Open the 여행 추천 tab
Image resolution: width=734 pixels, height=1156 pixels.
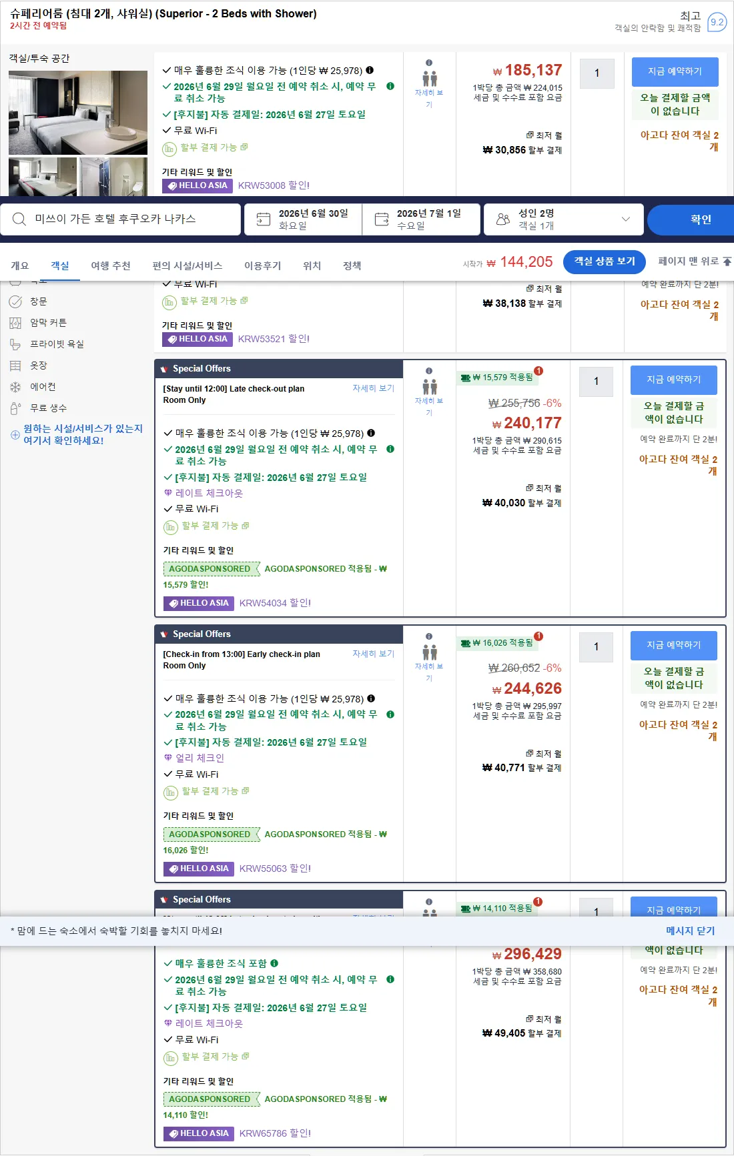(x=111, y=265)
